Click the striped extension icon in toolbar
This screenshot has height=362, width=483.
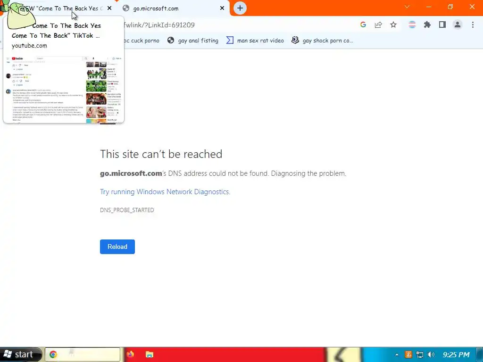click(412, 25)
